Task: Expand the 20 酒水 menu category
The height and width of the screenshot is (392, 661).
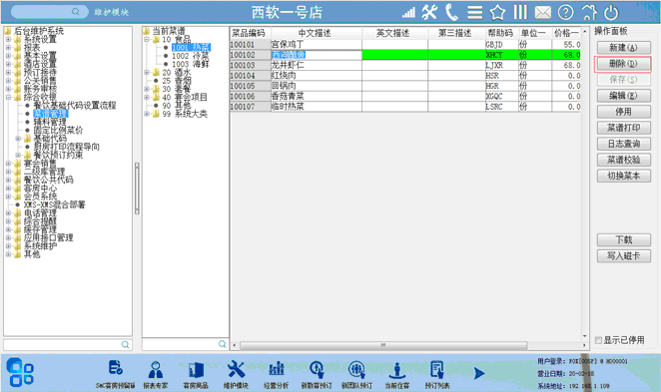Action: [x=147, y=73]
